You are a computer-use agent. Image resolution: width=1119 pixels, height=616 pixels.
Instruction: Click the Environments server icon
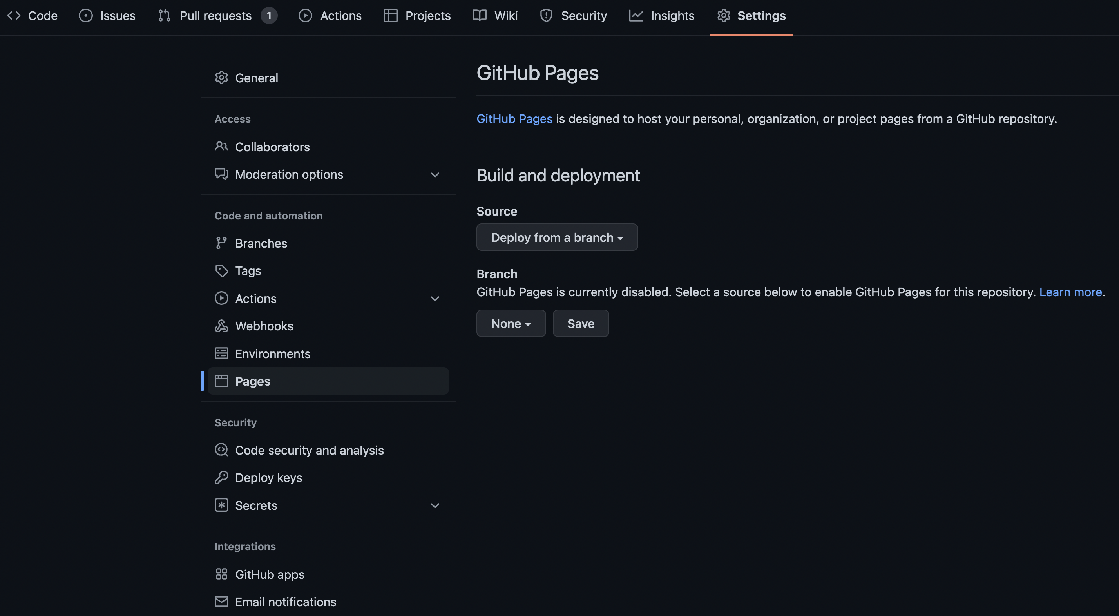click(x=221, y=353)
